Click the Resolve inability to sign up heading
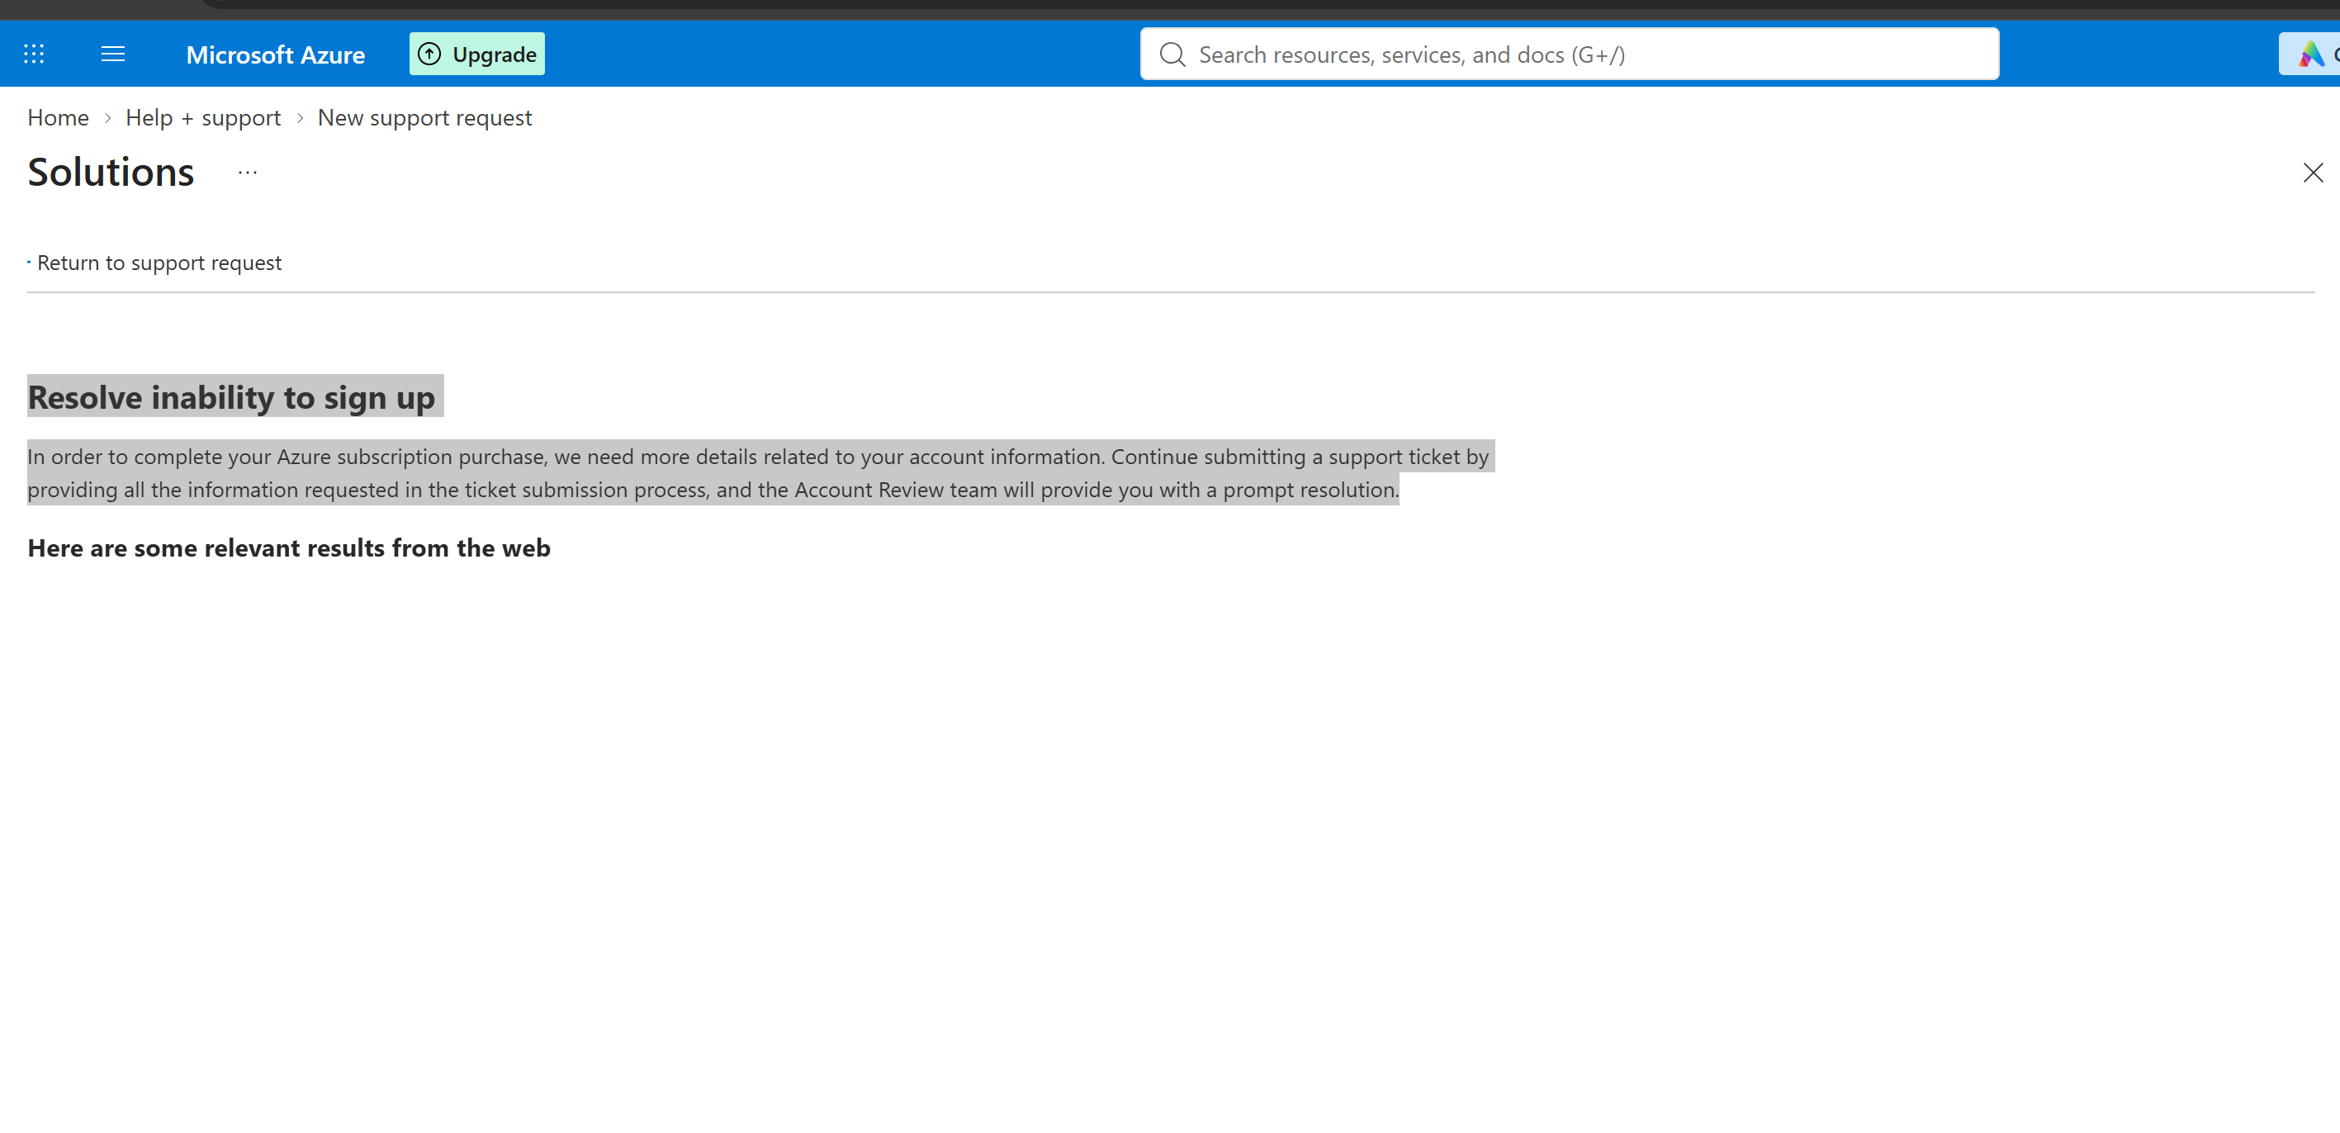Viewport: 2340px width, 1133px height. click(x=232, y=397)
